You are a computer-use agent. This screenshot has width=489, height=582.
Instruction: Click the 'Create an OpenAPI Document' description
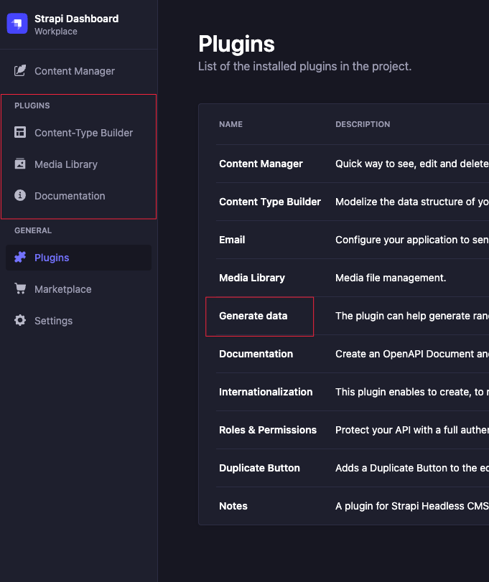412,354
